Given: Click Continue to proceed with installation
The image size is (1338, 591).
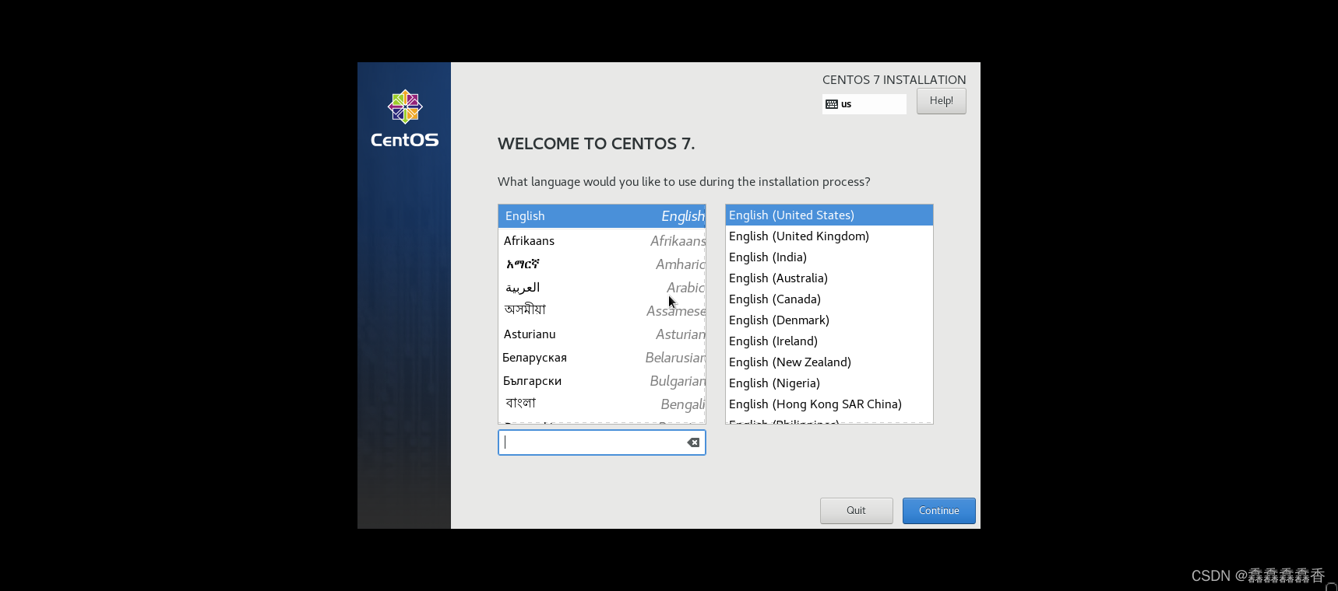Looking at the screenshot, I should (x=938, y=511).
